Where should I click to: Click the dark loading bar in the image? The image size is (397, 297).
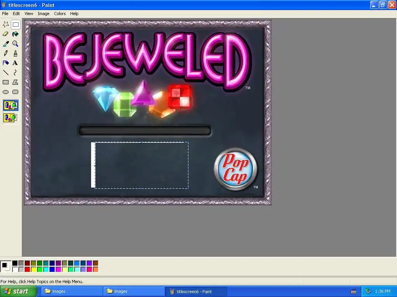click(145, 131)
